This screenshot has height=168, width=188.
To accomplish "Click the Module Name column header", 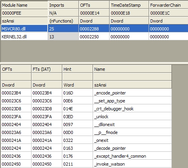I will [x=24, y=5].
